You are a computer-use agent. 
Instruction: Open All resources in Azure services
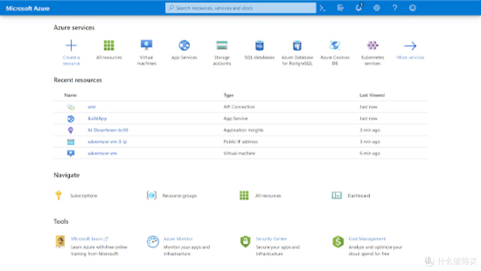point(109,46)
